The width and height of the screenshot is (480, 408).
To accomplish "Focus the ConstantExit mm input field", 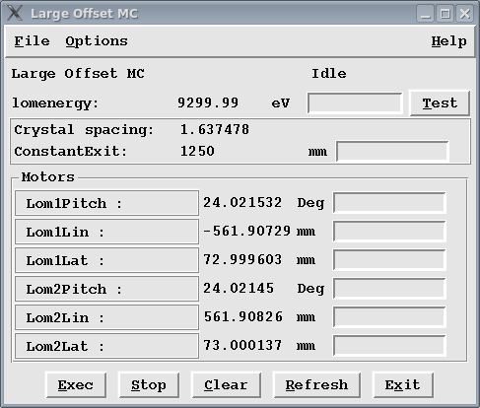I will coord(392,152).
